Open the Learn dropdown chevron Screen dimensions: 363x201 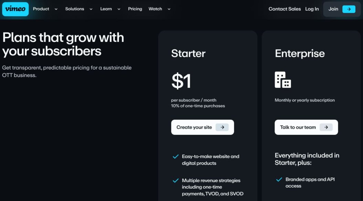tap(119, 9)
